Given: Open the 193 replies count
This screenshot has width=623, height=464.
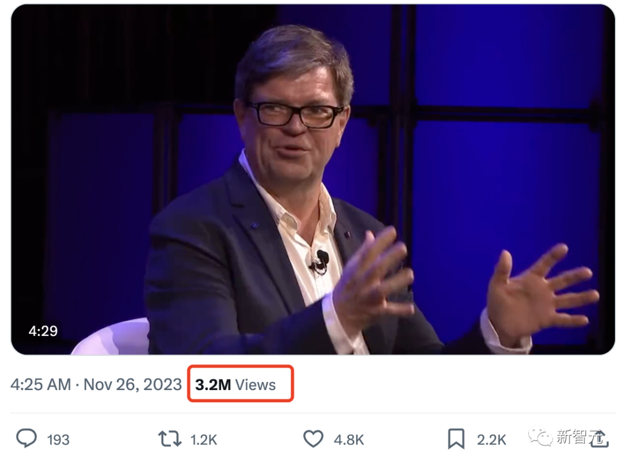Looking at the screenshot, I should tap(58, 440).
